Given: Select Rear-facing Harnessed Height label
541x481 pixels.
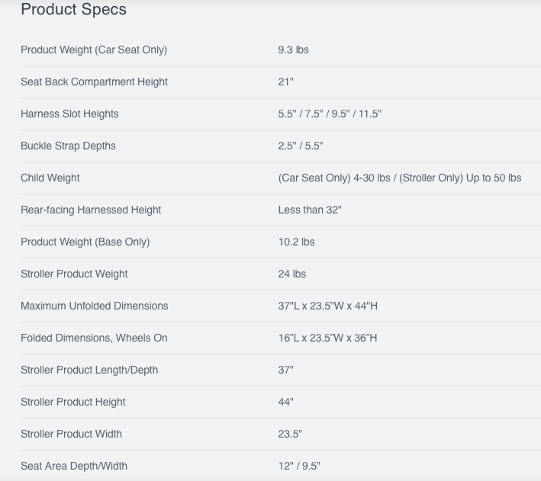Looking at the screenshot, I should pyautogui.click(x=91, y=210).
